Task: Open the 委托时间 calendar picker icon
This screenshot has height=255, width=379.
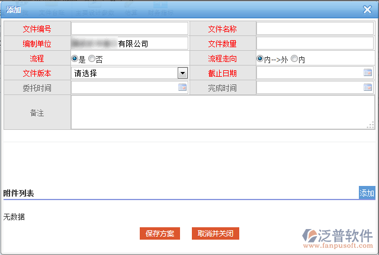Action: (182, 87)
